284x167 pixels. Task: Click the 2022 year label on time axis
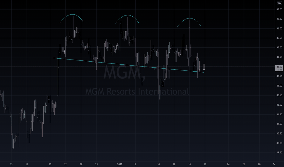pyautogui.click(x=120, y=164)
